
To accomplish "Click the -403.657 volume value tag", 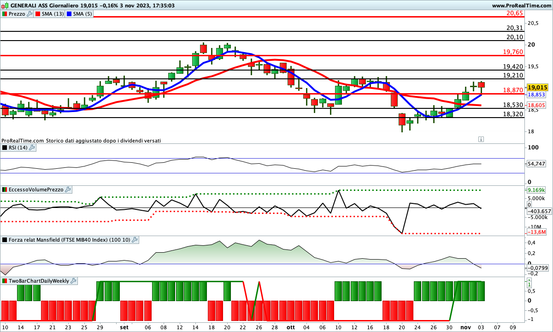I will [x=539, y=211].
